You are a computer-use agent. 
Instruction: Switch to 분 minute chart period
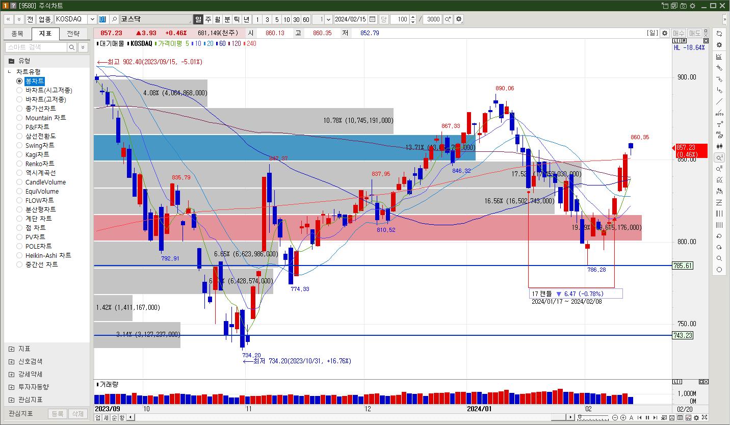coord(227,19)
